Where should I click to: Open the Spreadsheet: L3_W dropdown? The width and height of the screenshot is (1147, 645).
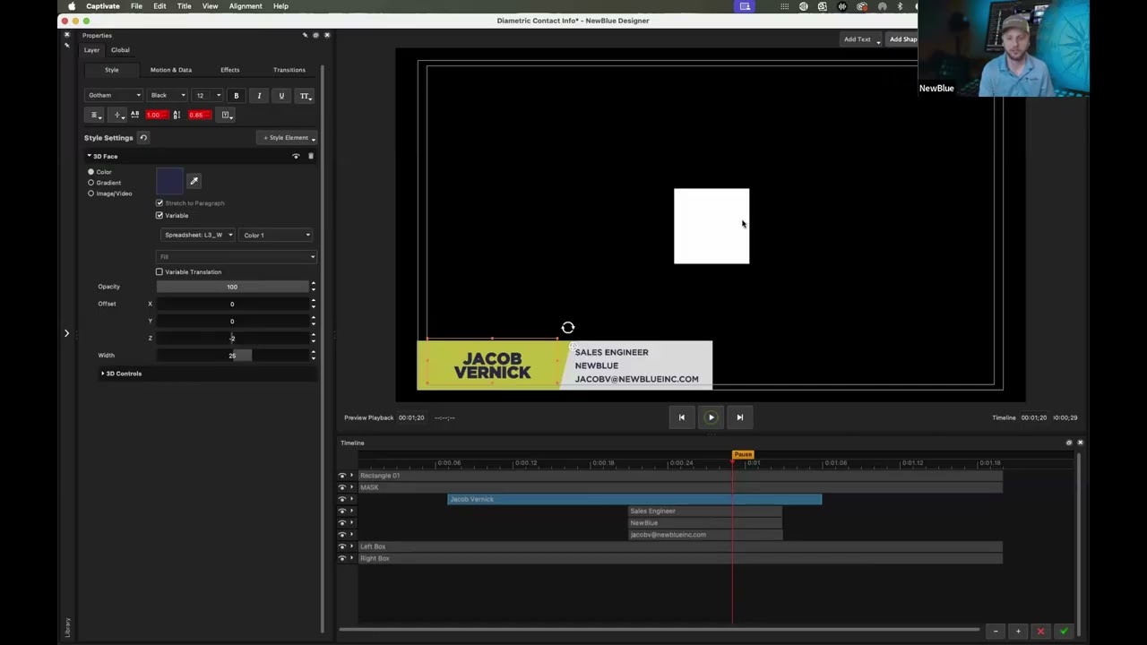[198, 235]
